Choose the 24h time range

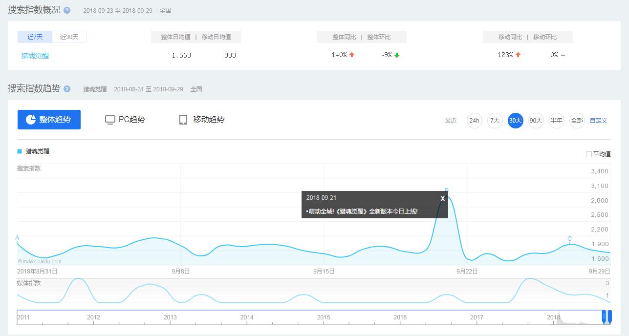[x=475, y=121]
